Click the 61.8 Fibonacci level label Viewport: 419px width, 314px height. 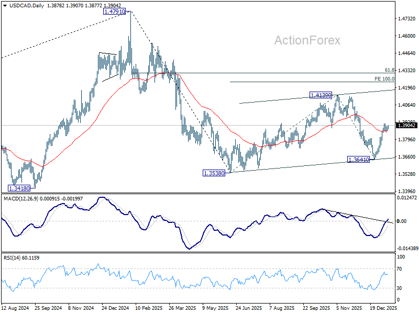click(x=389, y=70)
